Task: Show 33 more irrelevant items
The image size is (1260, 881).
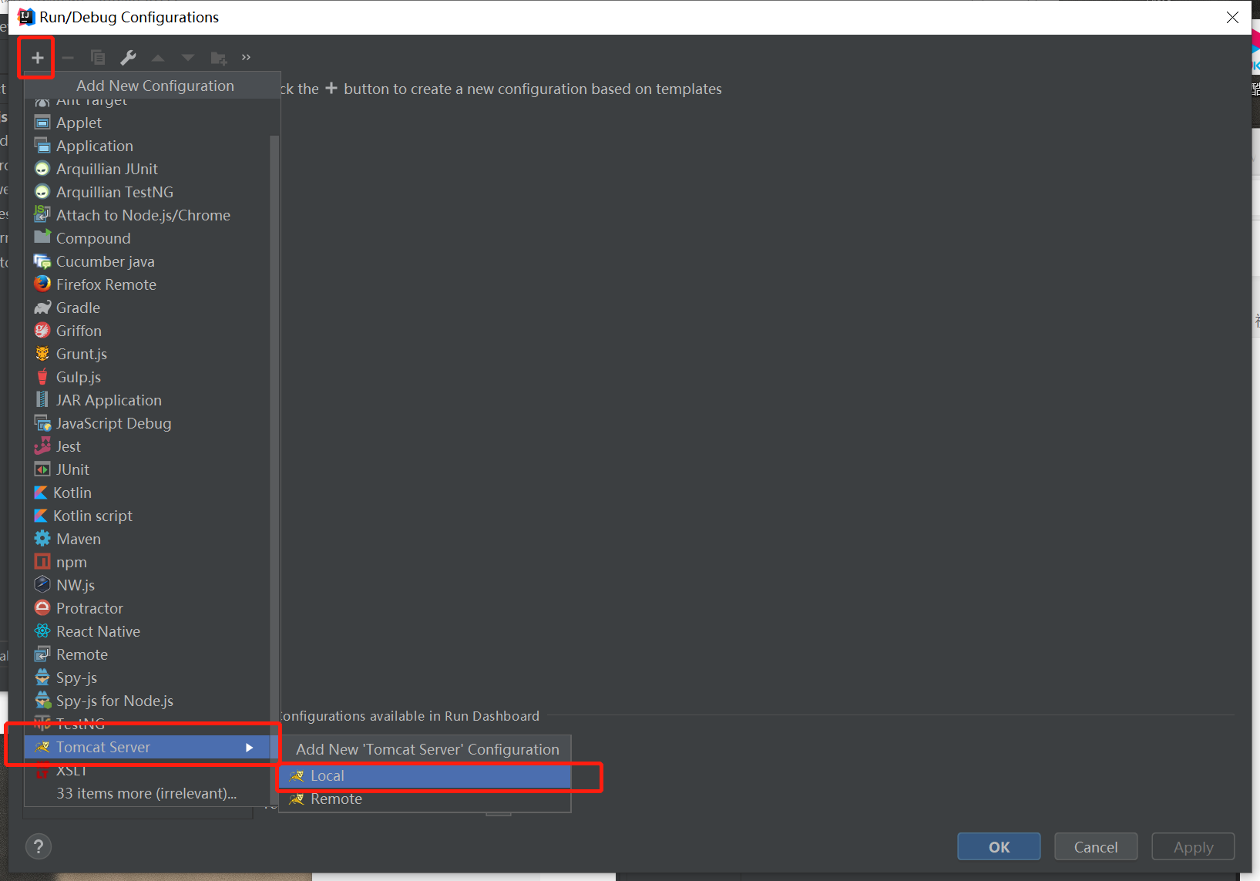Action: 146,793
